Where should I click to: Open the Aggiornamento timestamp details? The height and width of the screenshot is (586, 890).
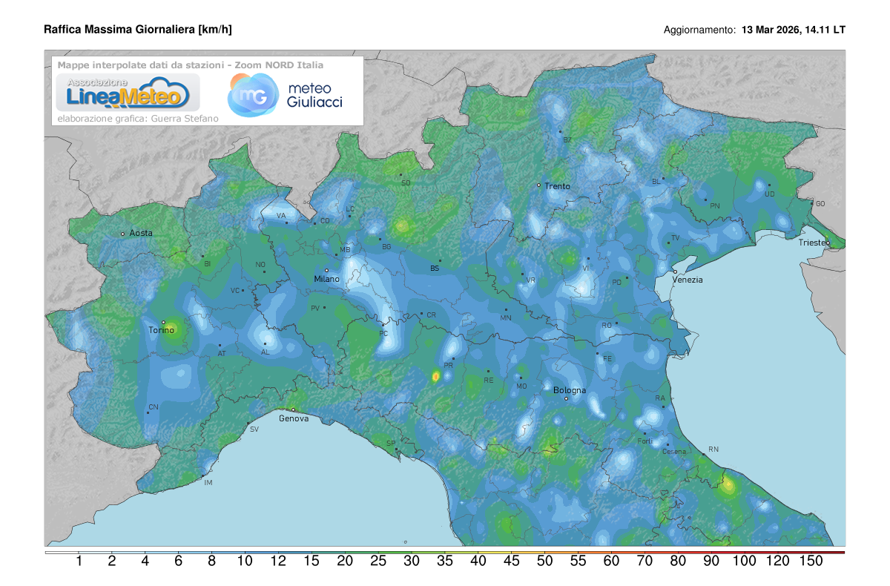754,30
